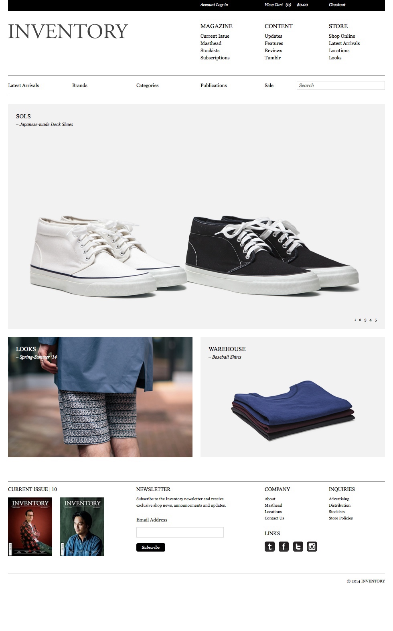Click the INVENTORY logo
This screenshot has height=631, width=393.
click(68, 32)
